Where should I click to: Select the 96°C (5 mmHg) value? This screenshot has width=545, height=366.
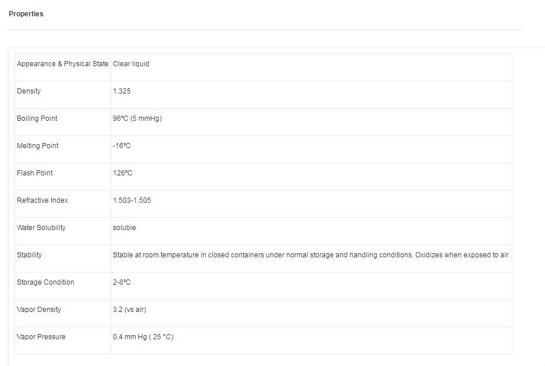(x=137, y=119)
